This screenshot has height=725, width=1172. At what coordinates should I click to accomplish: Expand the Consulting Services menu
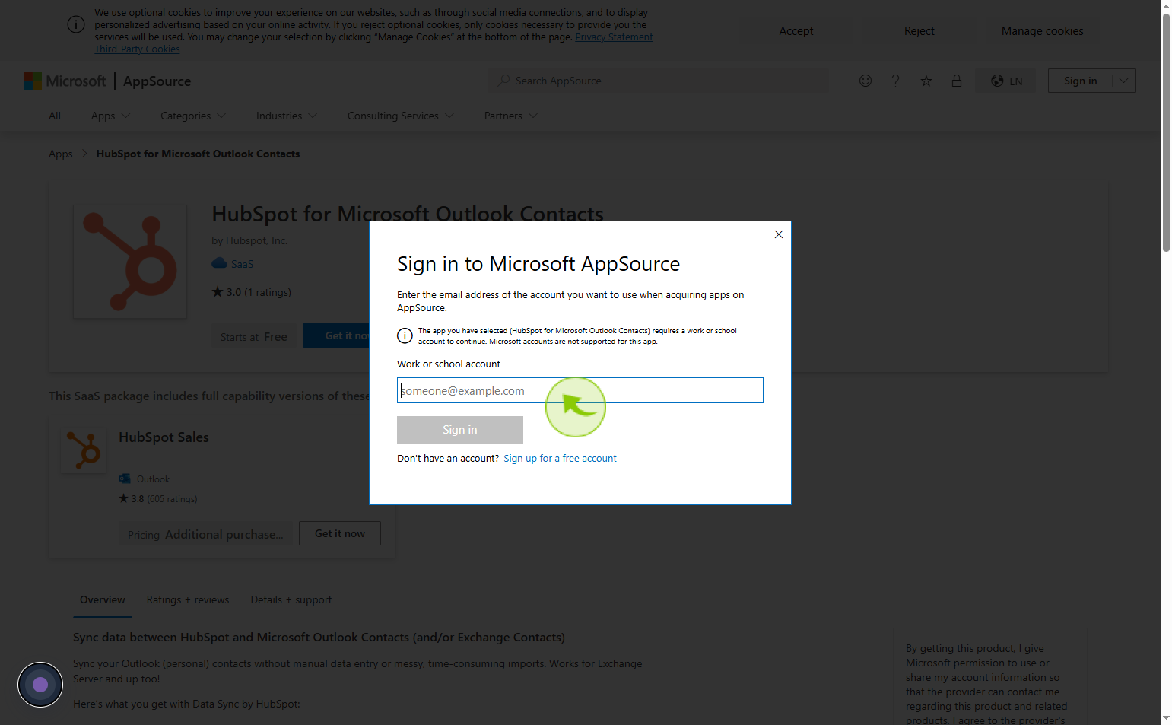pyautogui.click(x=401, y=116)
